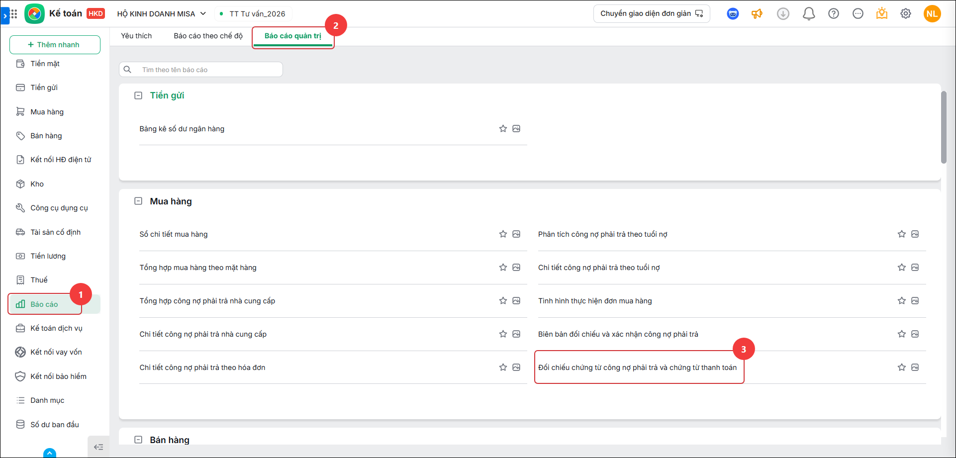956x458 pixels.
Task: Click Chuyển giao diện đơn giản button
Action: click(652, 14)
